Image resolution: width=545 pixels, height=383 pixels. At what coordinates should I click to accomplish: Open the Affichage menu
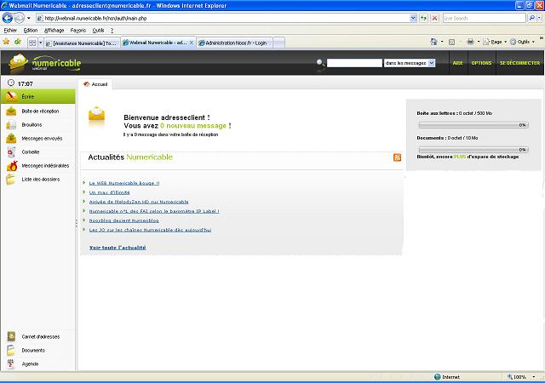[x=54, y=30]
